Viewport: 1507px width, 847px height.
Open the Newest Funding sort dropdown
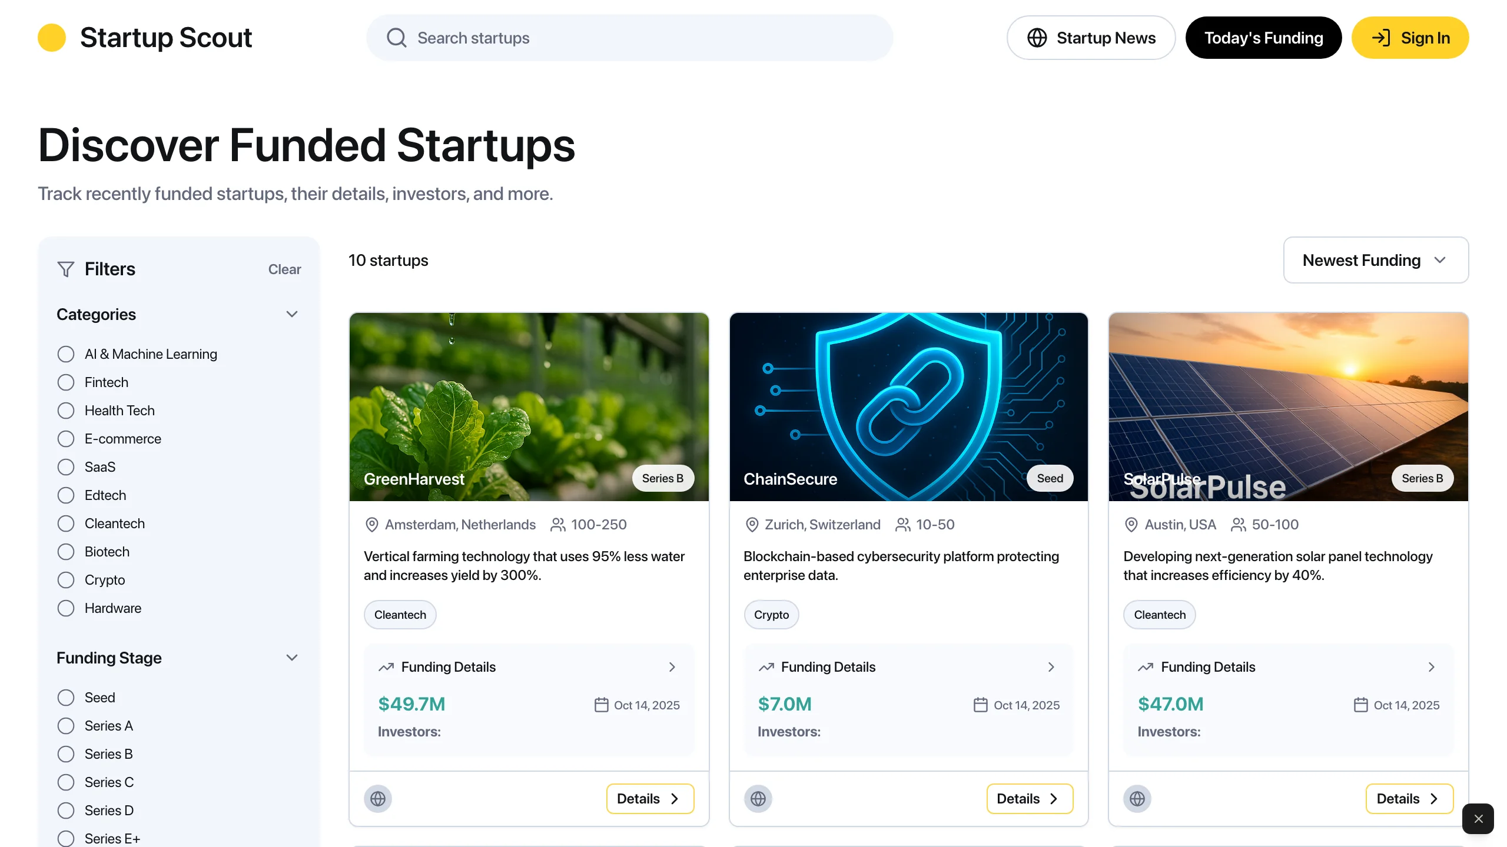coord(1376,260)
